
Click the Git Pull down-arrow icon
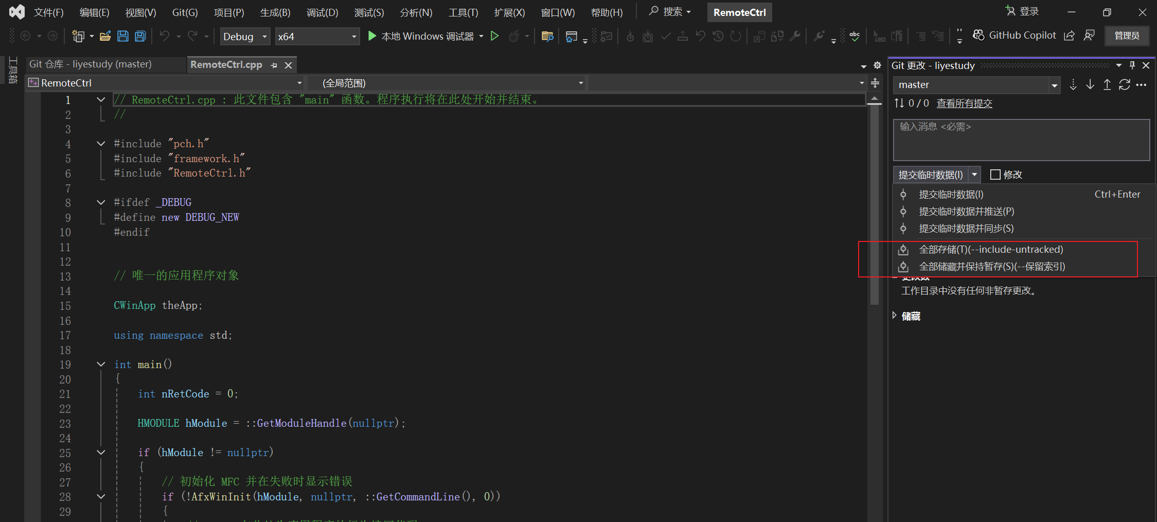(x=1090, y=85)
